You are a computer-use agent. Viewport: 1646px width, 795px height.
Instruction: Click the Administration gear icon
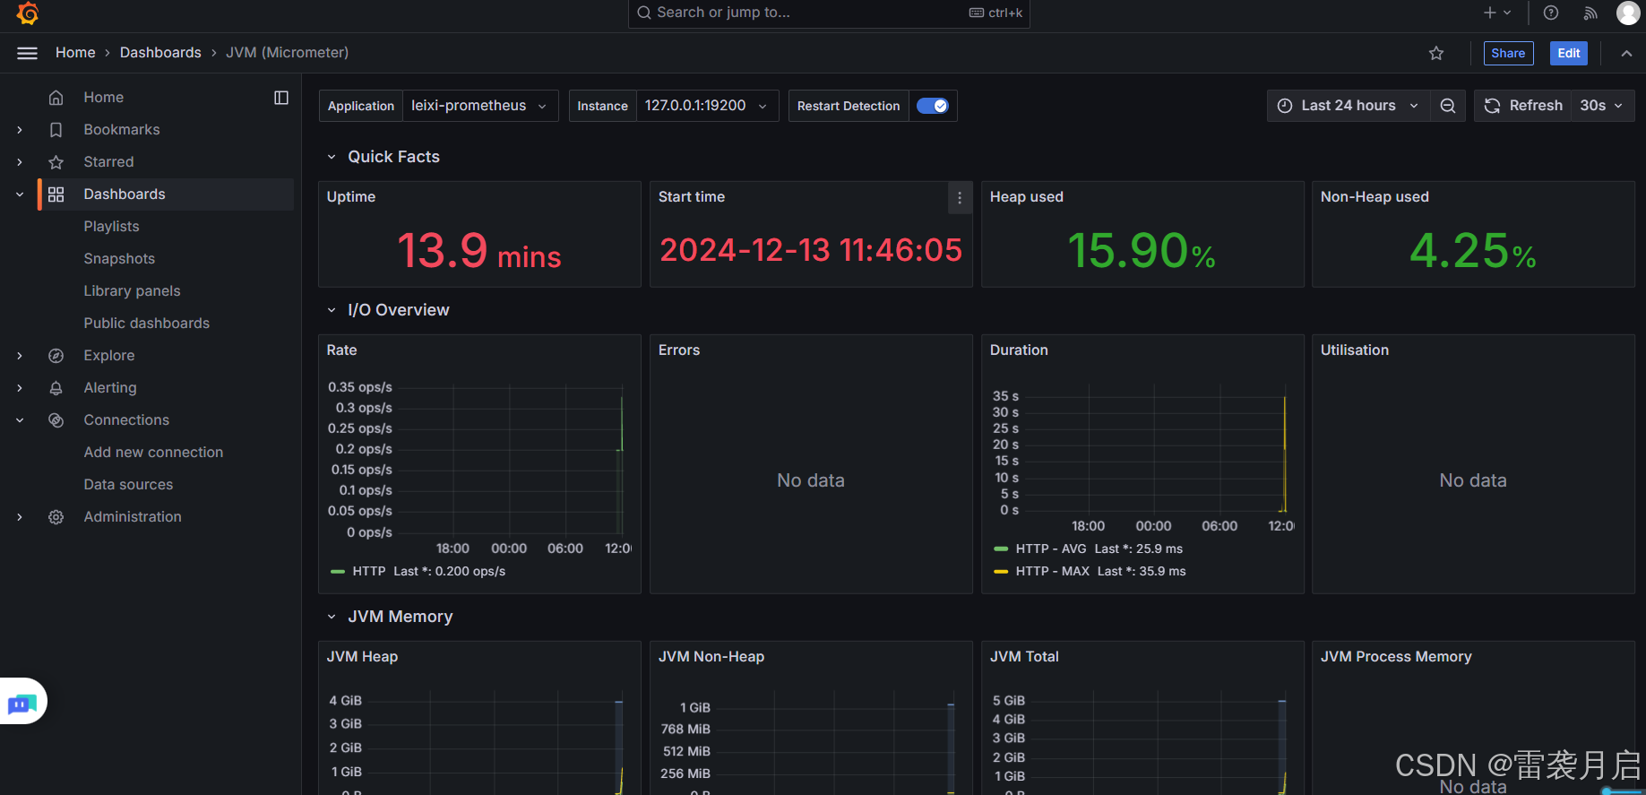click(56, 517)
